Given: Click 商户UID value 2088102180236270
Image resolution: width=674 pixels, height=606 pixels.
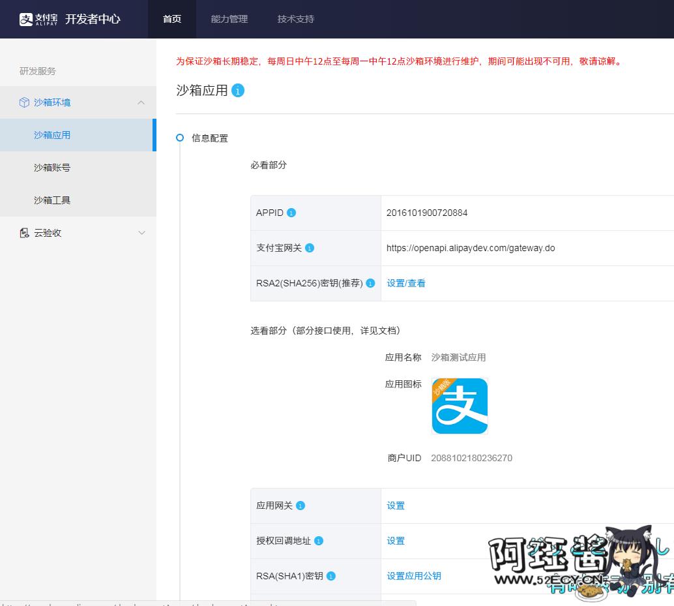Looking at the screenshot, I should (471, 458).
